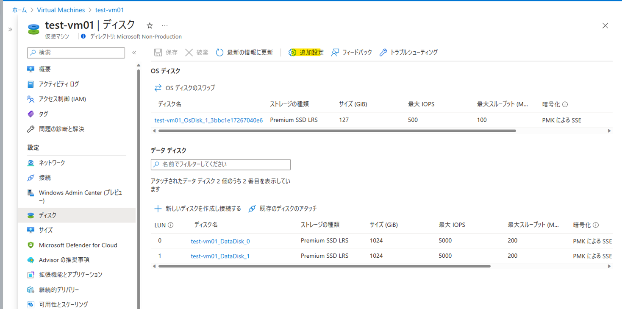Click the 名前でフィルター data disk filter field

point(221,164)
